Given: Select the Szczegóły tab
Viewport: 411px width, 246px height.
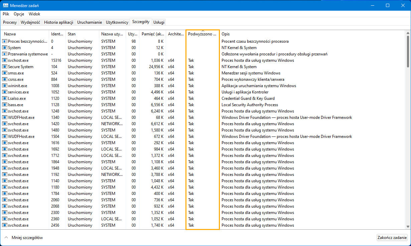Looking at the screenshot, I should (x=141, y=22).
